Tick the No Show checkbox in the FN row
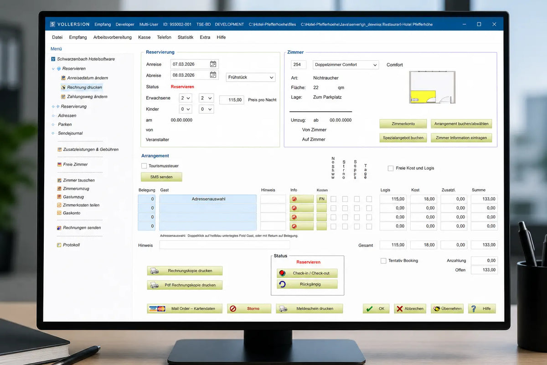 [x=333, y=199]
